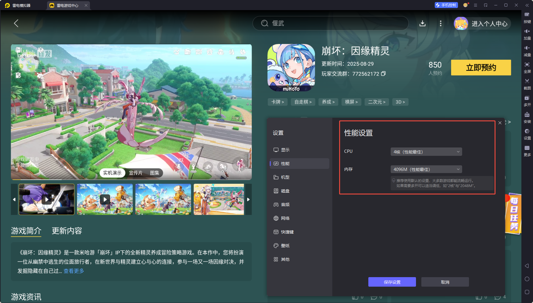Click the 安装 install APK icon
533x303 pixels.
[x=527, y=117]
